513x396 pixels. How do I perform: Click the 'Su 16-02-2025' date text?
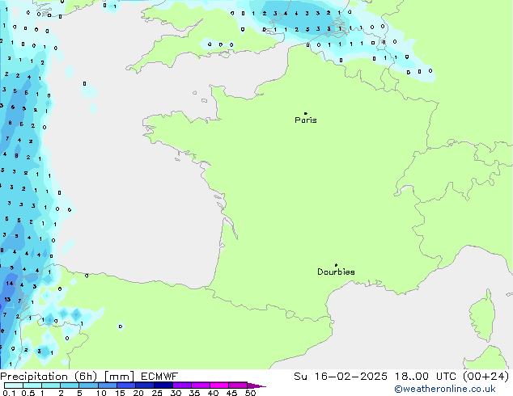click(x=341, y=377)
